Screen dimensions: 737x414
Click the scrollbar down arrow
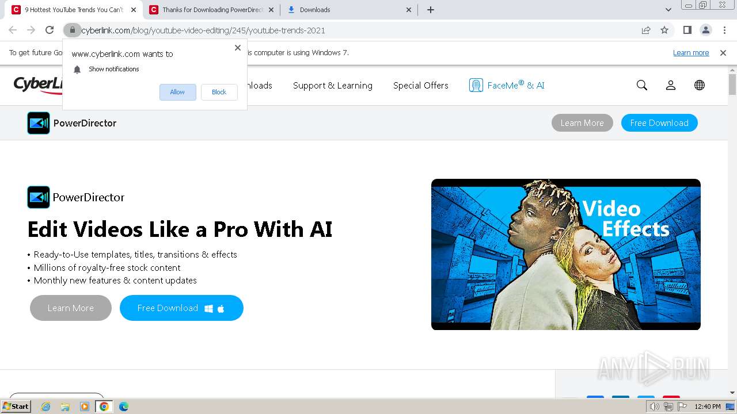click(x=732, y=393)
